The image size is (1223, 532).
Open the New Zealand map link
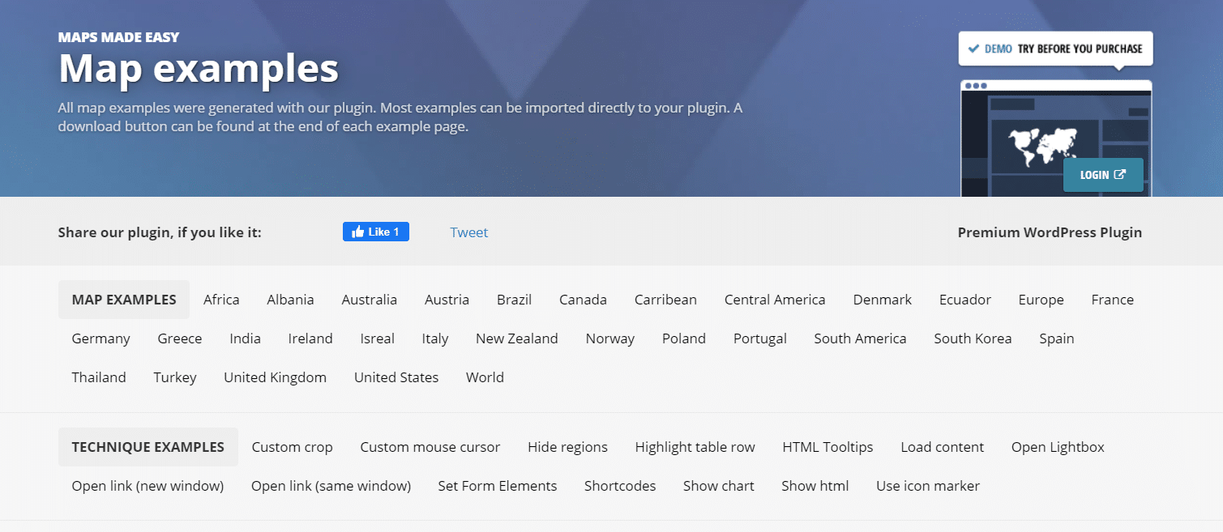click(517, 338)
